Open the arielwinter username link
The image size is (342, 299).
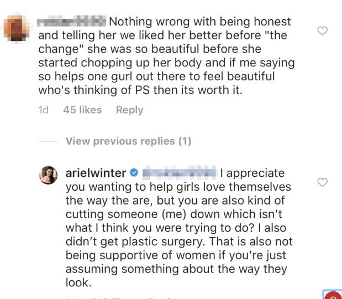tap(96, 173)
